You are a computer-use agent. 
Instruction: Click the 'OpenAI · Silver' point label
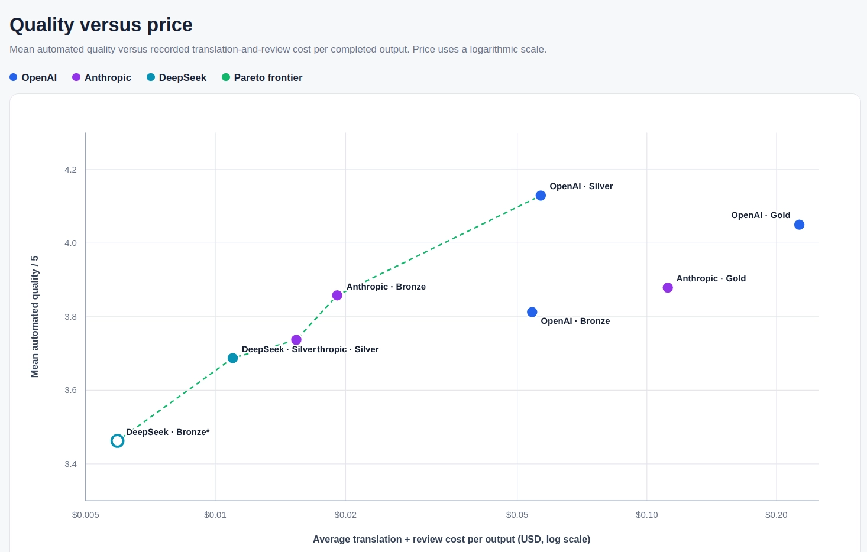tap(581, 186)
